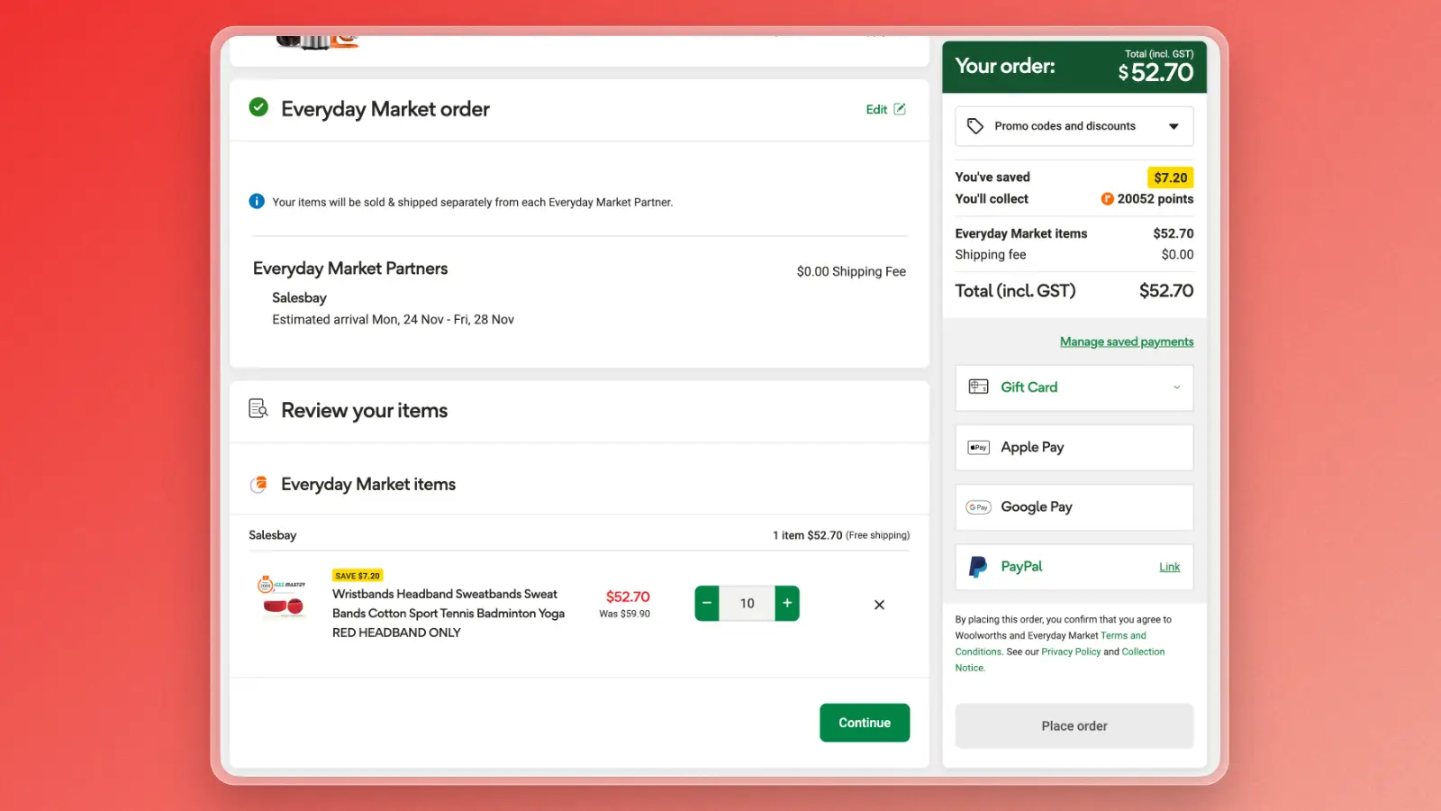The image size is (1441, 811).
Task: Click the Place order button
Action: pos(1074,726)
